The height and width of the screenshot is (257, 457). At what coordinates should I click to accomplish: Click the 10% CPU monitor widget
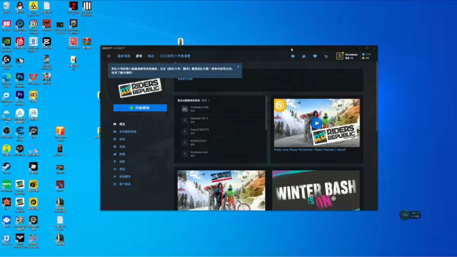410,215
